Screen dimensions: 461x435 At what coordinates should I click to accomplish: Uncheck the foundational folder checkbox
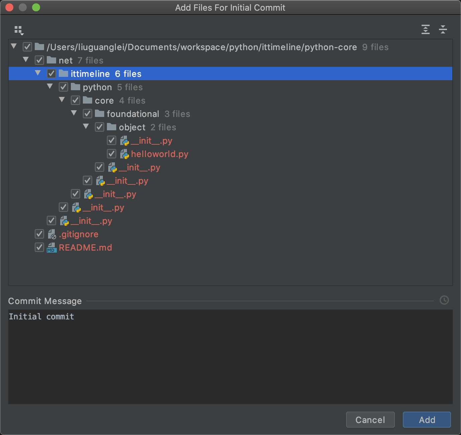coord(88,114)
